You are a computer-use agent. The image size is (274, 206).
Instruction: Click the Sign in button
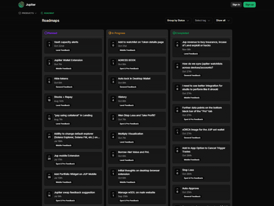click(236, 4)
